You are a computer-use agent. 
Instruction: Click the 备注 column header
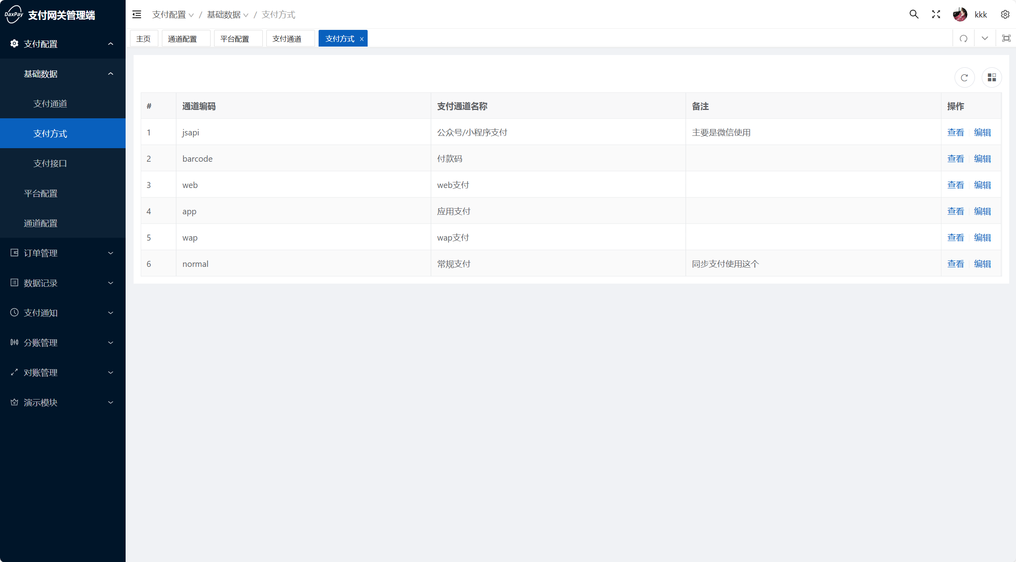coord(813,106)
